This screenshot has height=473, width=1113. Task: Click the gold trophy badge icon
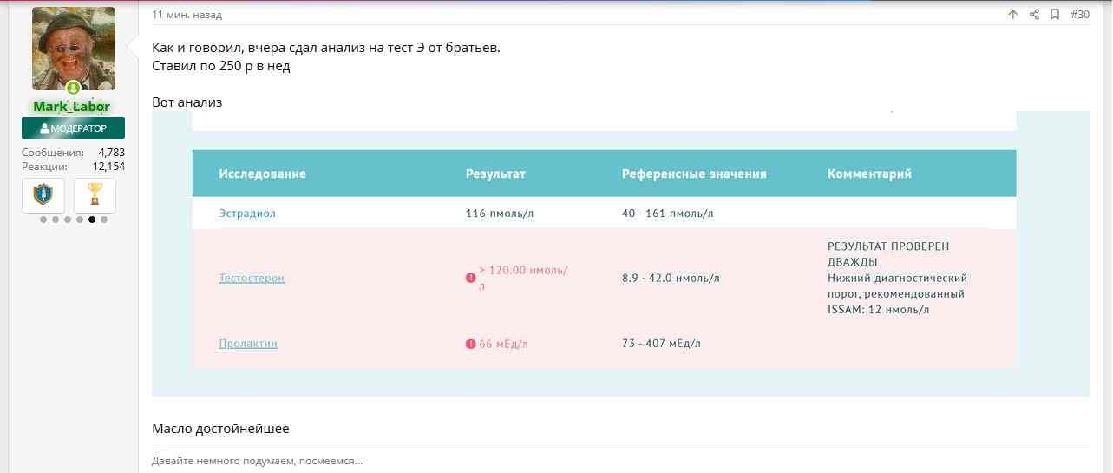point(95,195)
